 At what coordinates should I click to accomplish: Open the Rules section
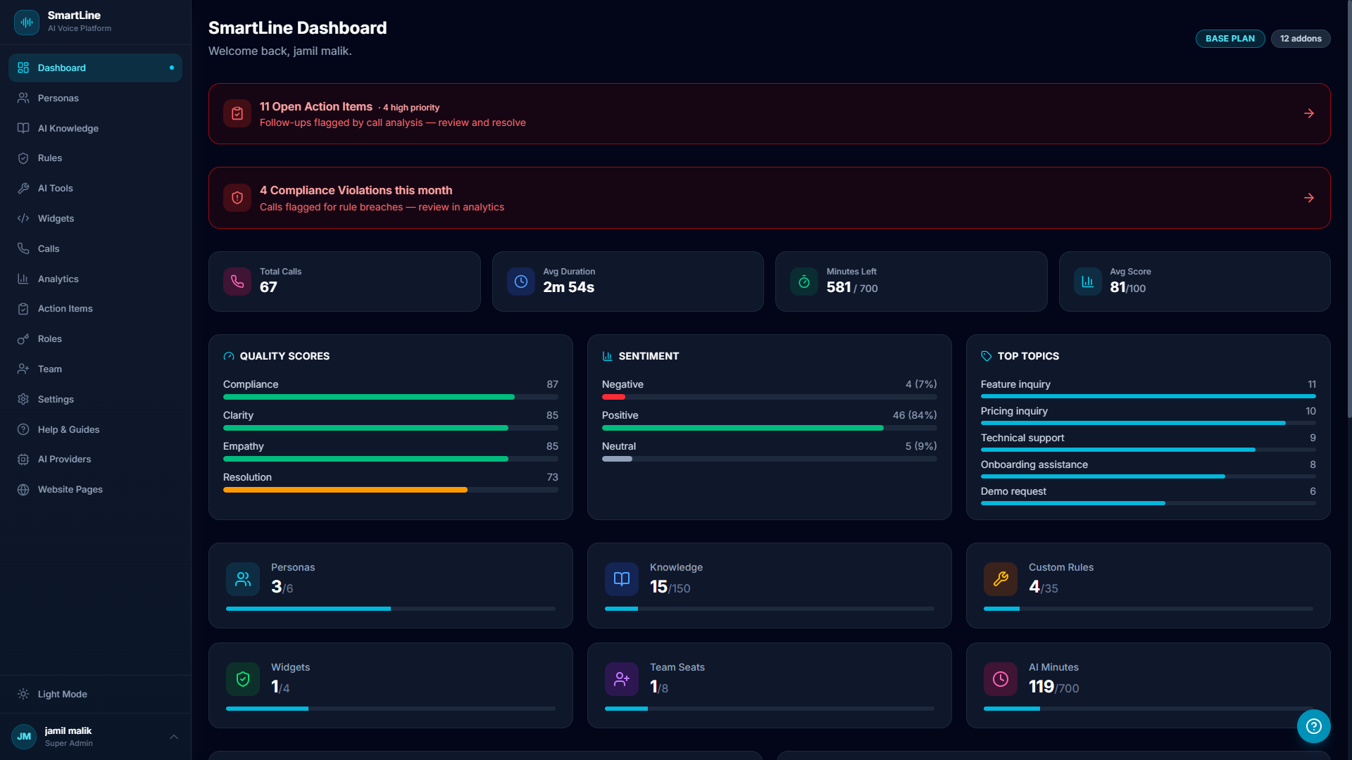49,158
